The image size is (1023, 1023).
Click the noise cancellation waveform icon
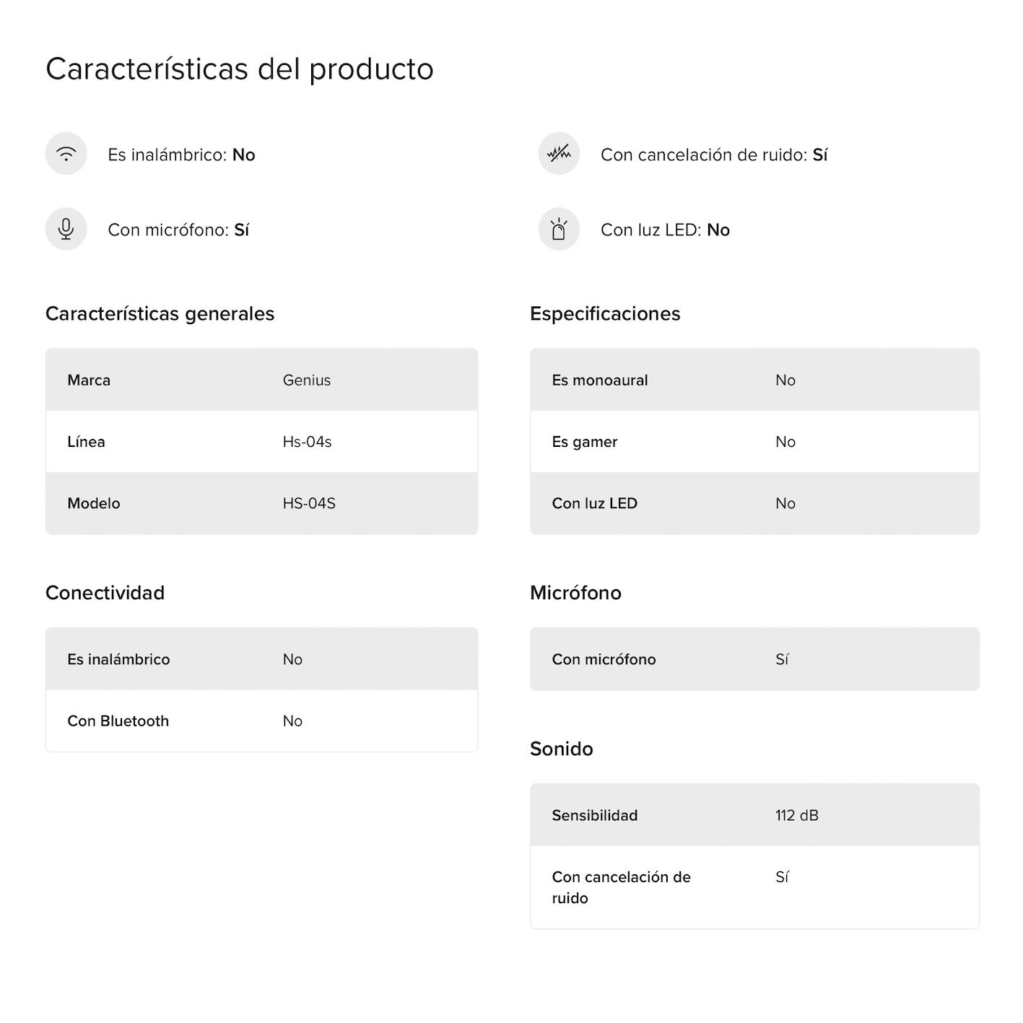point(559,154)
